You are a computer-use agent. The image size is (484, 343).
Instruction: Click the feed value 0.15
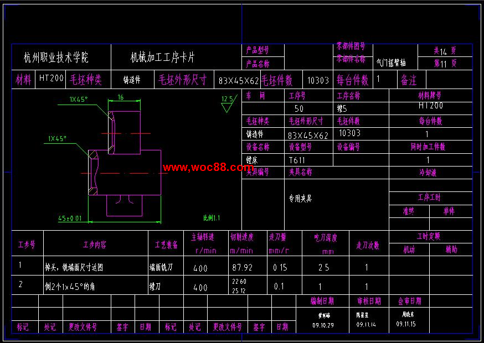[x=280, y=267]
